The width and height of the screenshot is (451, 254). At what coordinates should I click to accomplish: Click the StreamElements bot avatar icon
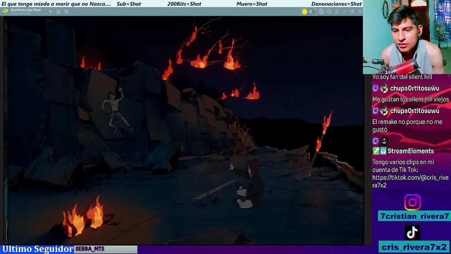point(383,151)
